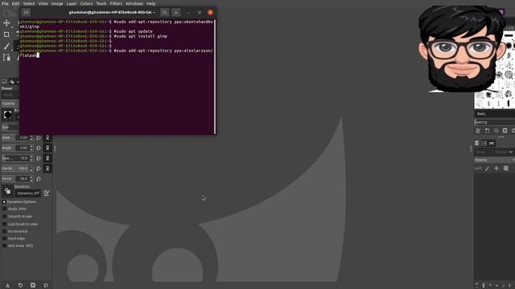Save tool preset icon at bottom
515x289 pixels.
click(x=8, y=286)
